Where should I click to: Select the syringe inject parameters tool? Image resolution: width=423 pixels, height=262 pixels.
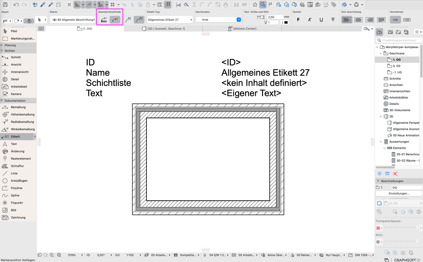pyautogui.click(x=50, y=4)
